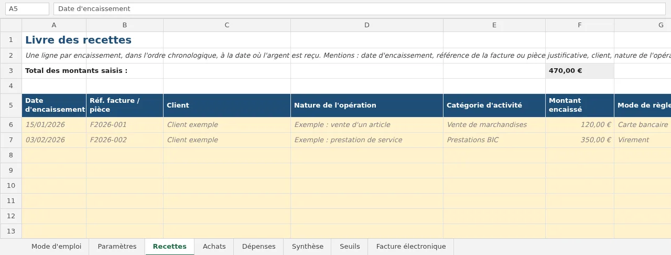The width and height of the screenshot is (671, 255).
Task: Switch to the Paramètres sheet tab
Action: [117, 247]
